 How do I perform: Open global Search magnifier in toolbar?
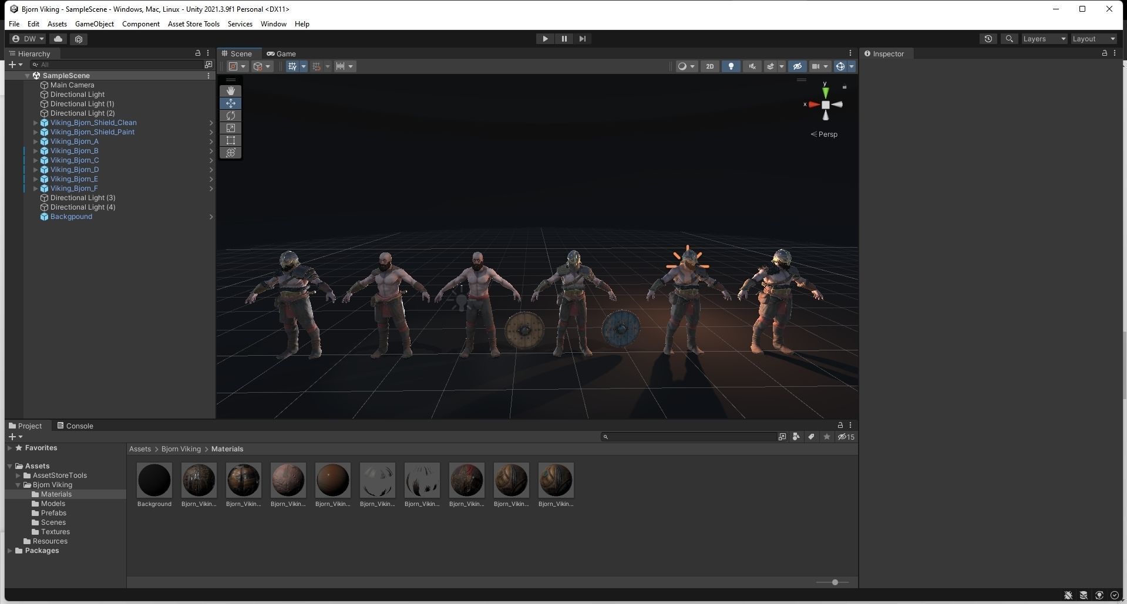click(1009, 39)
